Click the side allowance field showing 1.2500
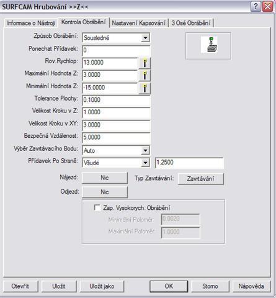 coord(189,163)
